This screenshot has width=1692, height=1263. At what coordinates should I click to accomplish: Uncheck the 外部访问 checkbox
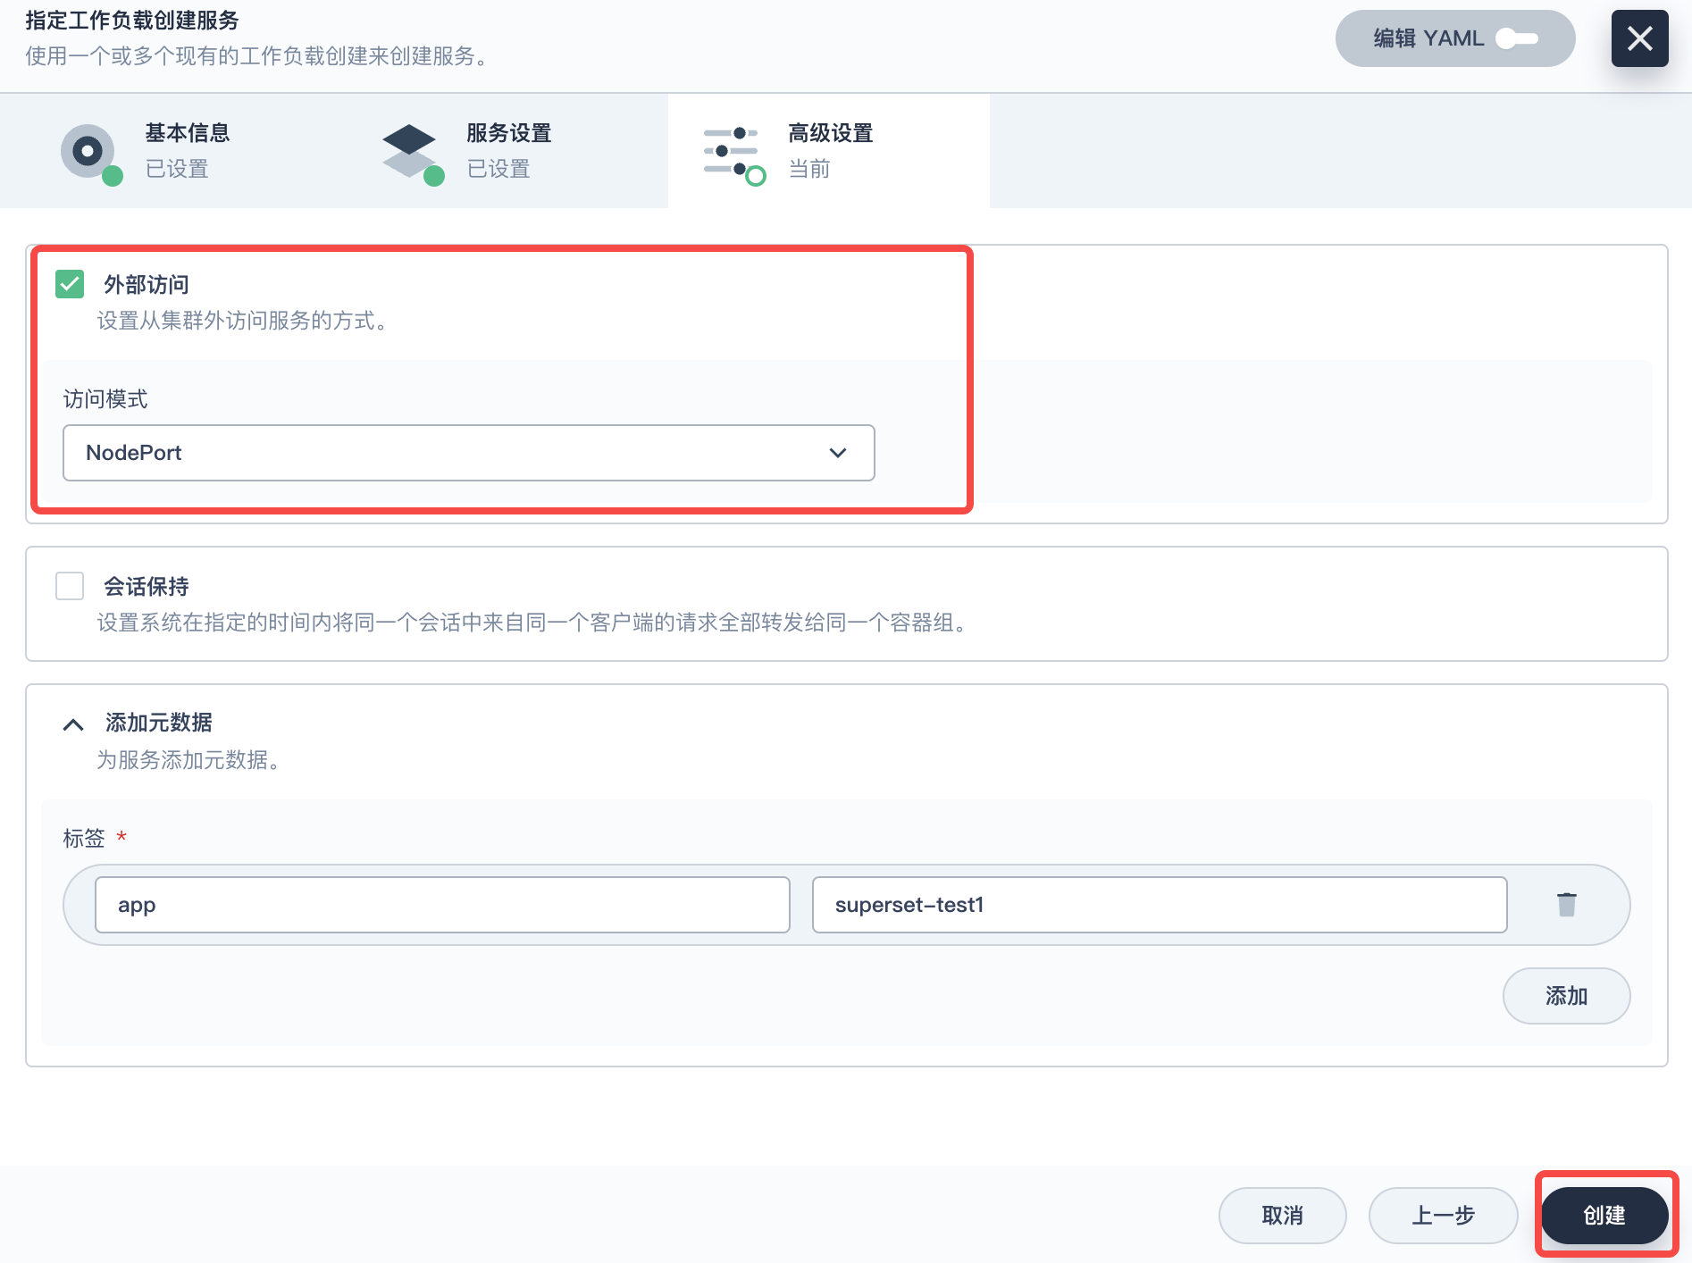pos(70,284)
